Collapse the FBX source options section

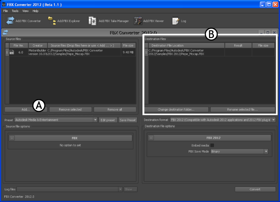point(12,138)
